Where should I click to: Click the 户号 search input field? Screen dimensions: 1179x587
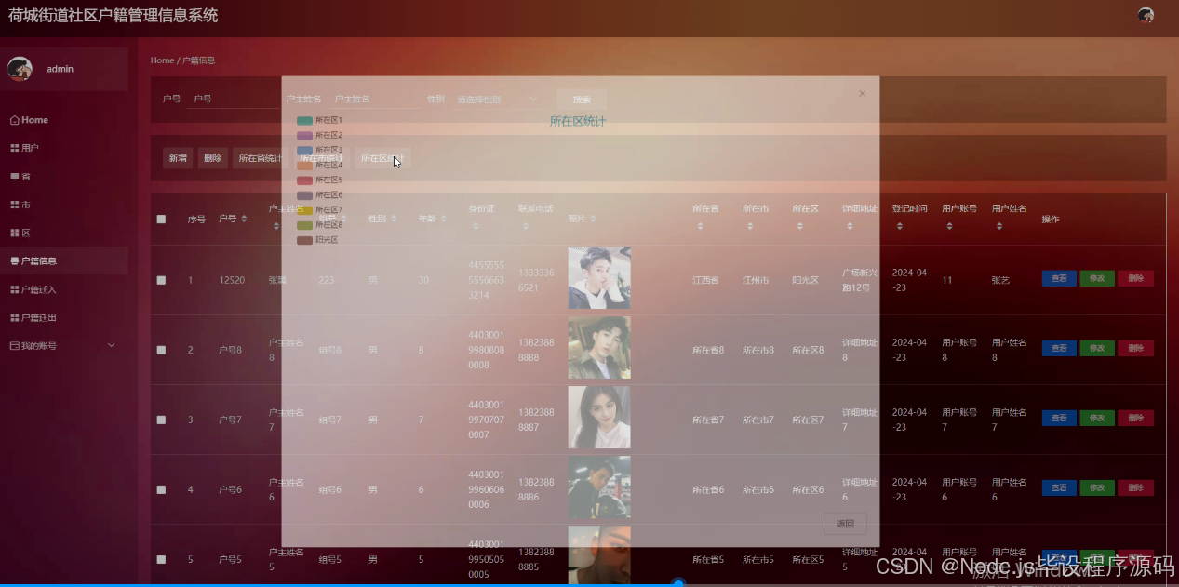coord(233,99)
